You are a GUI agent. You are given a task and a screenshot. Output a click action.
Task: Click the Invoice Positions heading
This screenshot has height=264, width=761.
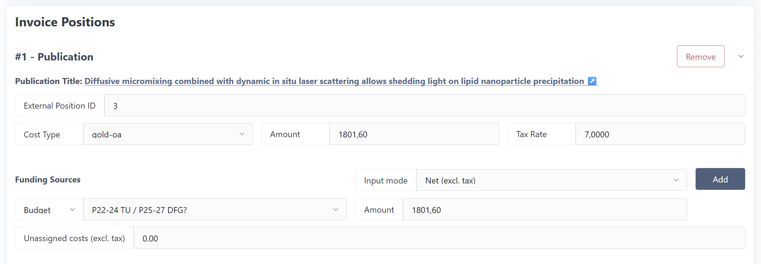pos(65,22)
